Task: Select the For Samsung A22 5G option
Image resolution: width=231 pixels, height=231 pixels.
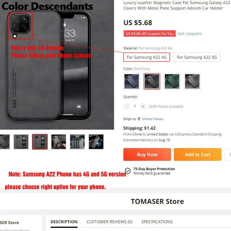Action: 197,57
